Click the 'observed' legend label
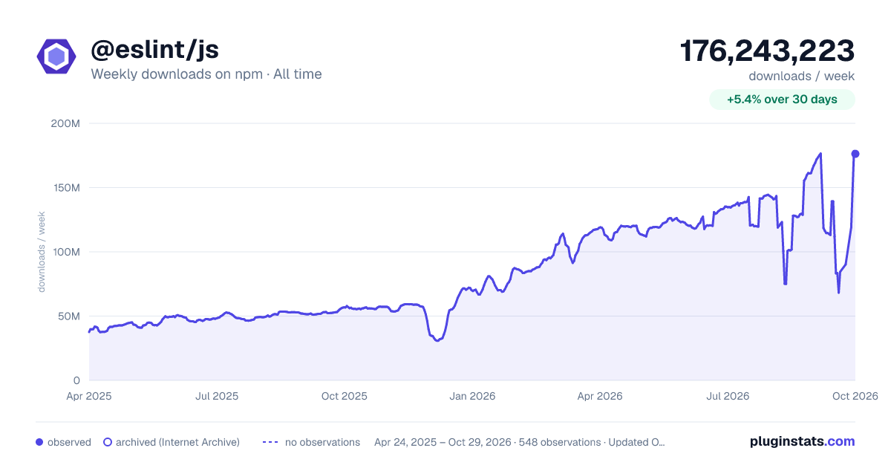This screenshot has height=468, width=891. pos(69,442)
